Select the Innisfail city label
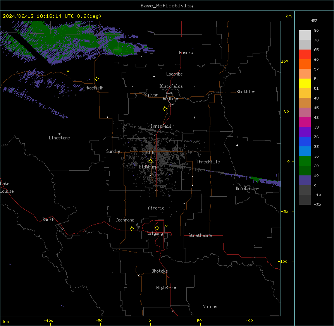334x326 pixels. (161, 126)
